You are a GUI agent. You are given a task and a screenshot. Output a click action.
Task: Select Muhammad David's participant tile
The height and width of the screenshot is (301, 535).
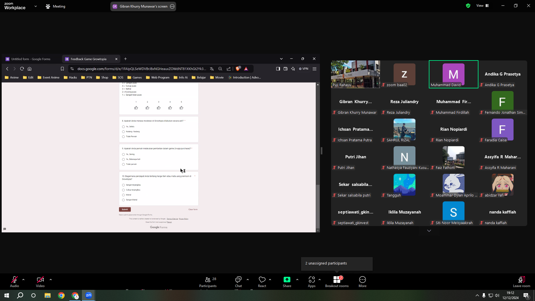(x=454, y=74)
